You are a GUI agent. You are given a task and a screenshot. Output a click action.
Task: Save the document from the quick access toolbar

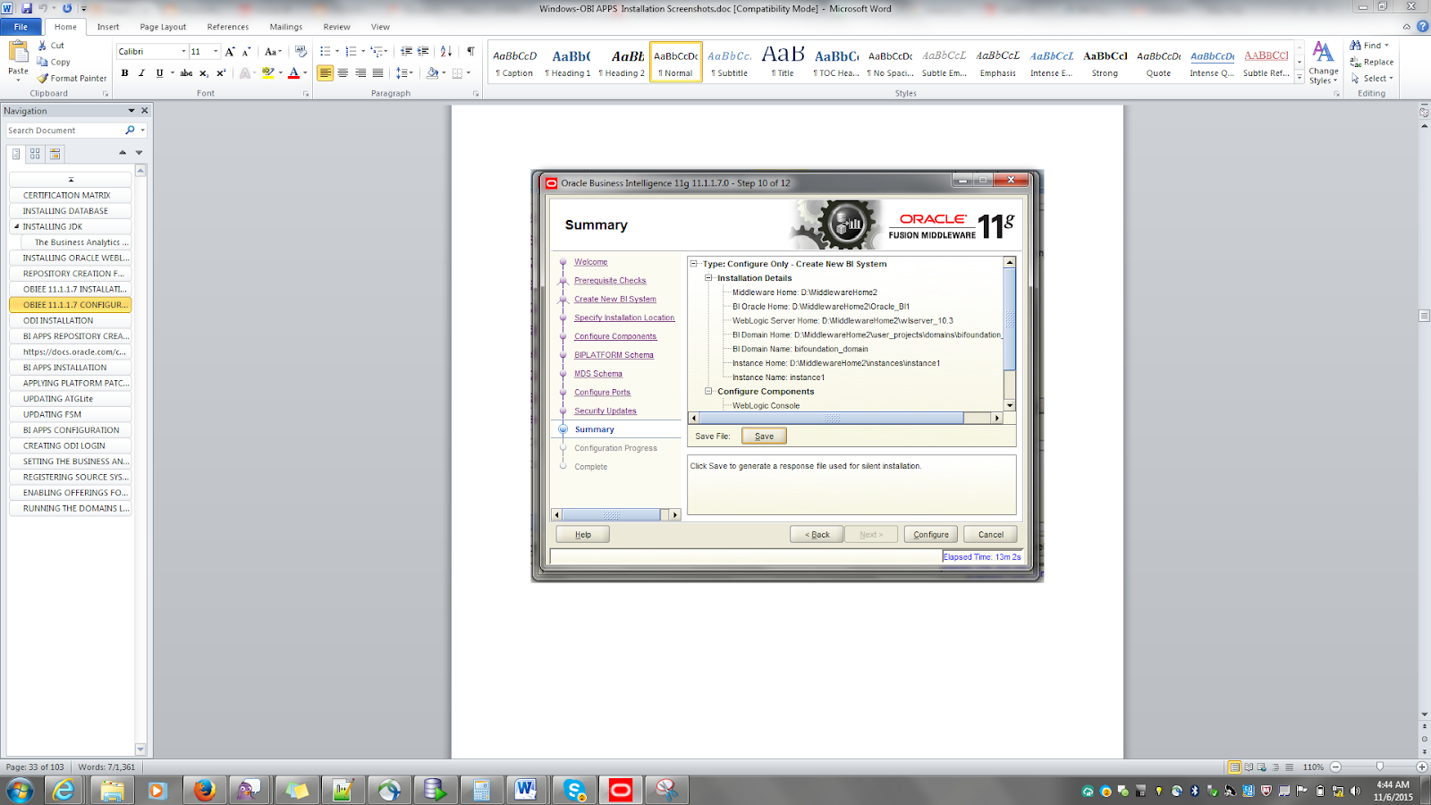click(26, 8)
